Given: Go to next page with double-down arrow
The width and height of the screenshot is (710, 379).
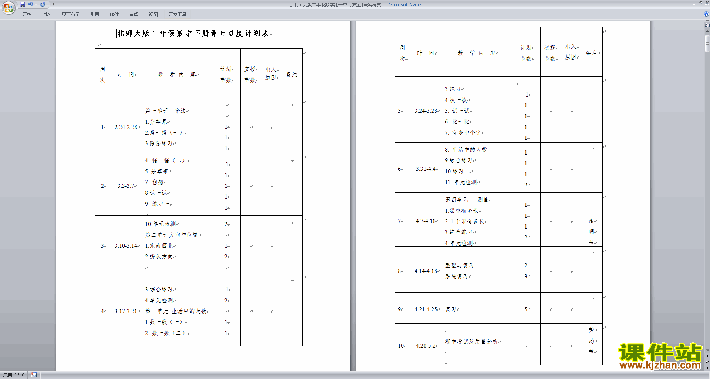Looking at the screenshot, I should [707, 368].
